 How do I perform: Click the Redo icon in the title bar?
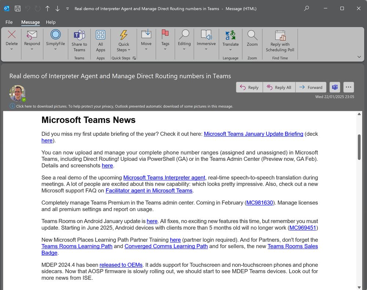tap(38, 9)
